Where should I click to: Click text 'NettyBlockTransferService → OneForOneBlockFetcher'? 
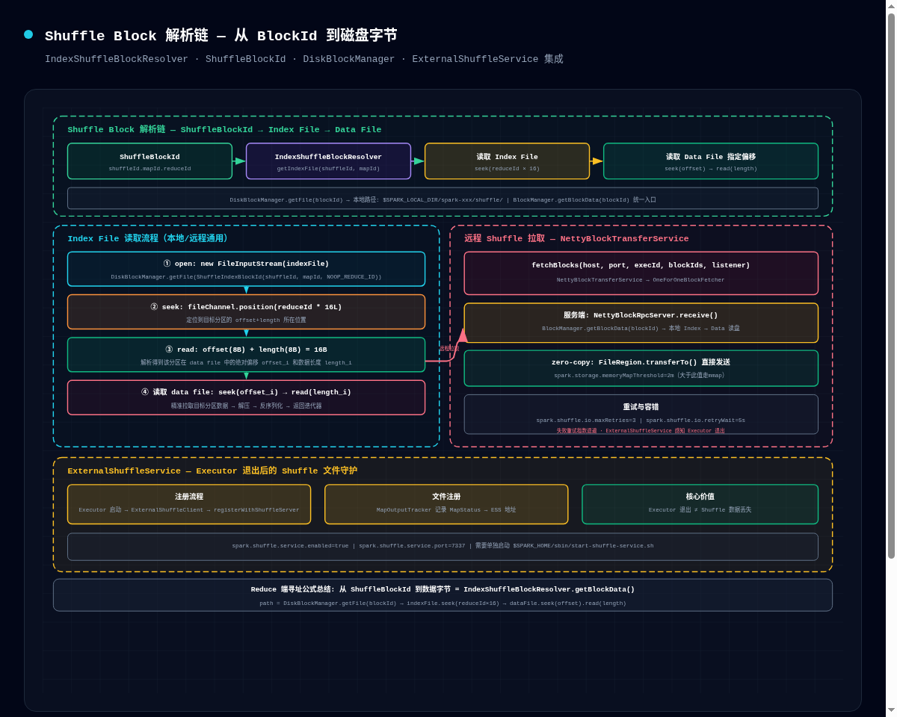pos(641,279)
